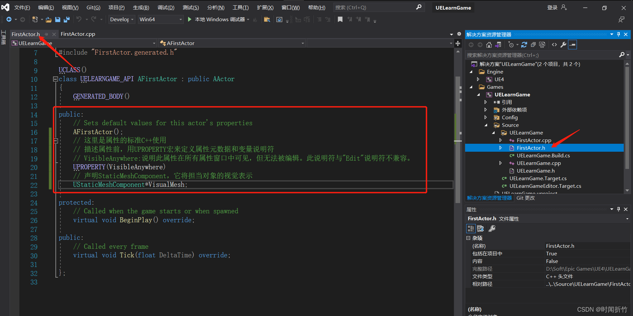633x316 pixels.
Task: Toggle the Preview Selected Items icon
Action: pos(573,45)
